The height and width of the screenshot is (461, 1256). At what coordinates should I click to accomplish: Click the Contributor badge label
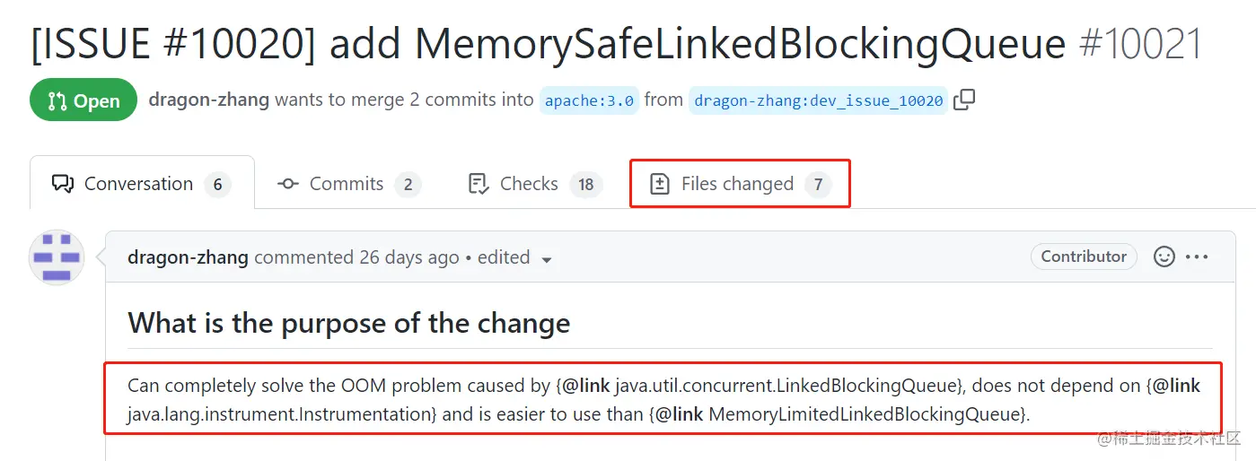coord(1084,257)
